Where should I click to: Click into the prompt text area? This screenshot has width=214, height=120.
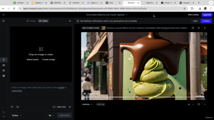[x=41, y=94]
